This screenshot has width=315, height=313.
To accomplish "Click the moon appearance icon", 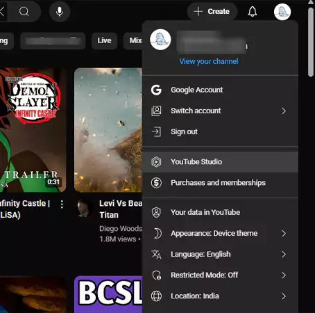I will click(157, 233).
